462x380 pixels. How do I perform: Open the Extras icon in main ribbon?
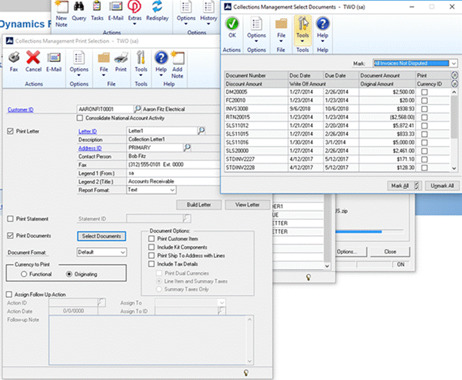click(134, 7)
